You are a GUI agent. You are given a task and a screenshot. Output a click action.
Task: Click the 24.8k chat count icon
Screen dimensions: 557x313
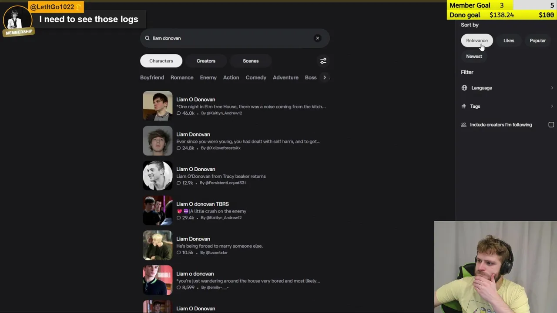178,148
